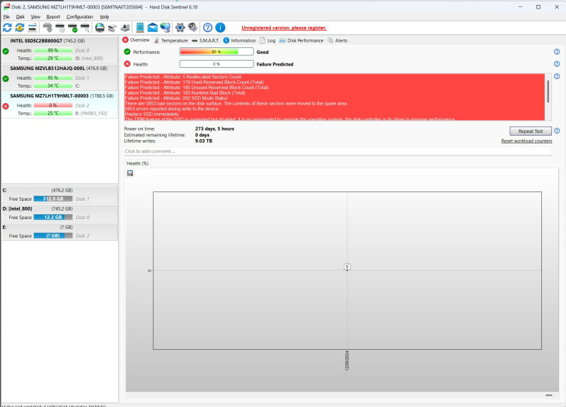The width and height of the screenshot is (566, 407).
Task: Click the Reset workload counters link
Action: click(x=526, y=141)
